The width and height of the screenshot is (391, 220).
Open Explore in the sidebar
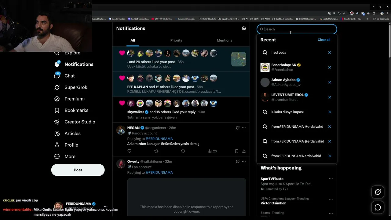tap(67, 53)
